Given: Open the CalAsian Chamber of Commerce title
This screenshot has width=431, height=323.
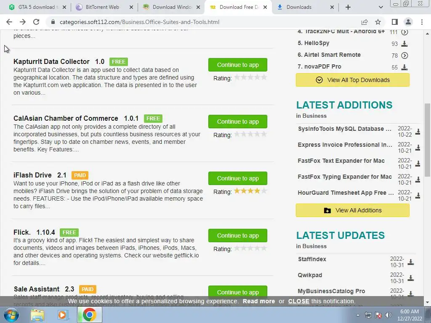Looking at the screenshot, I should (x=66, y=118).
